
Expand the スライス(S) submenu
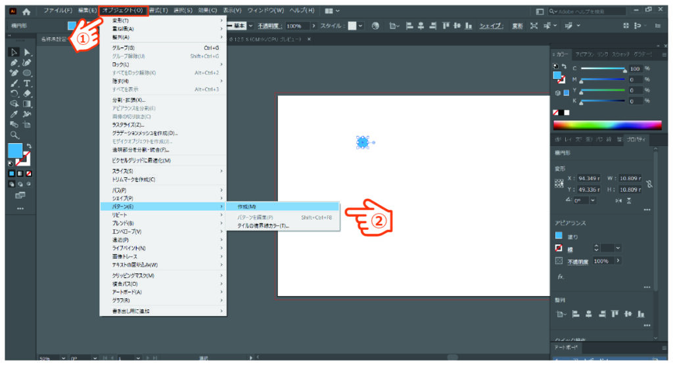(x=163, y=171)
